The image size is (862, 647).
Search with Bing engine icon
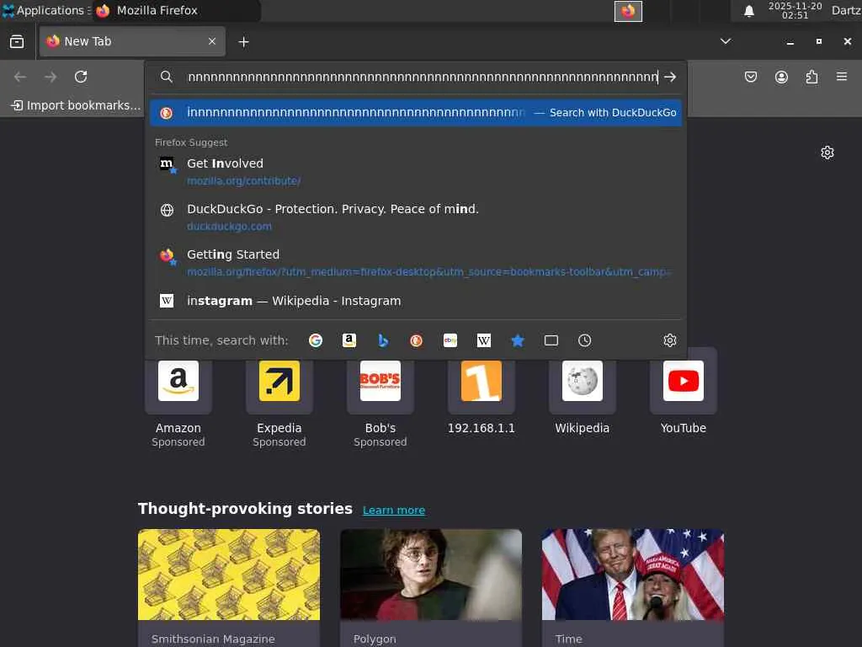[383, 340]
